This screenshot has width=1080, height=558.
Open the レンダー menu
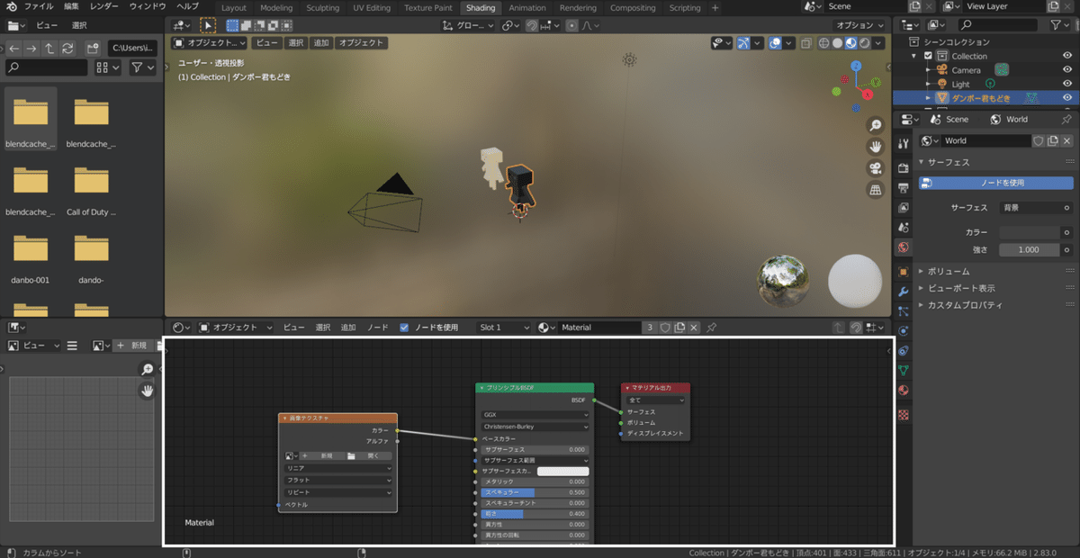click(103, 6)
